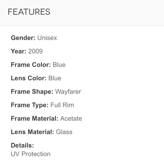164x164 pixels.
Task: Select the UV Protection detail text
Action: tap(31, 154)
